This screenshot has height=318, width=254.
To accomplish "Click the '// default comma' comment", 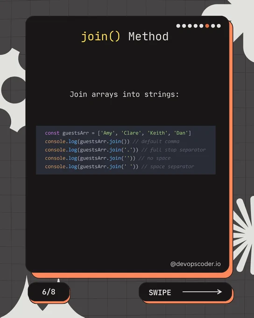I will click(x=156, y=141).
